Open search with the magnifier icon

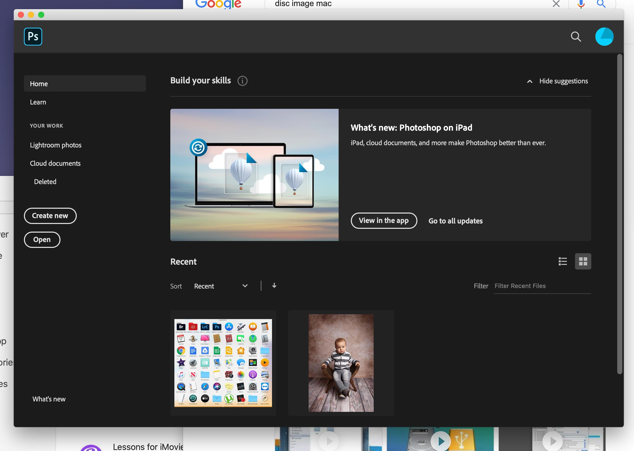[x=576, y=36]
